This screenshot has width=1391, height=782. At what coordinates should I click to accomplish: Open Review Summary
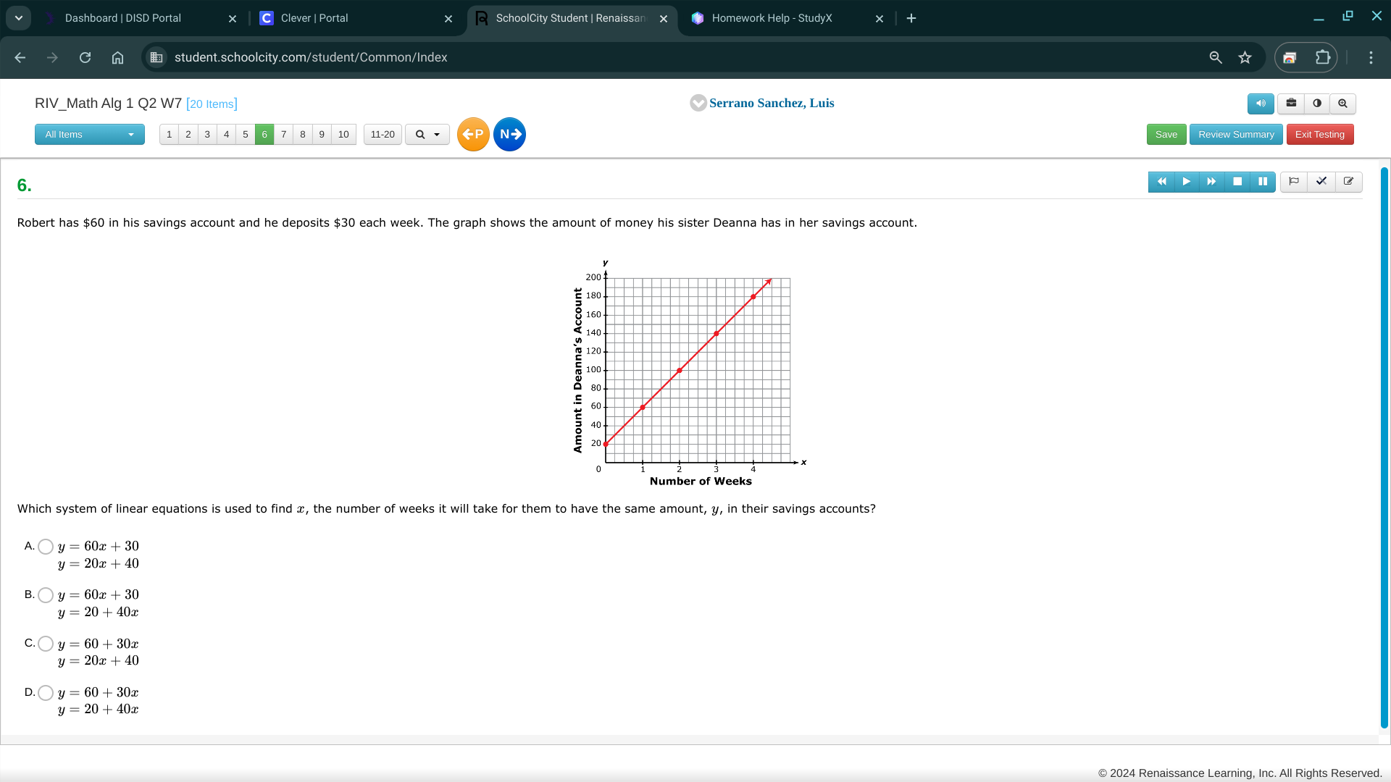[x=1236, y=135]
